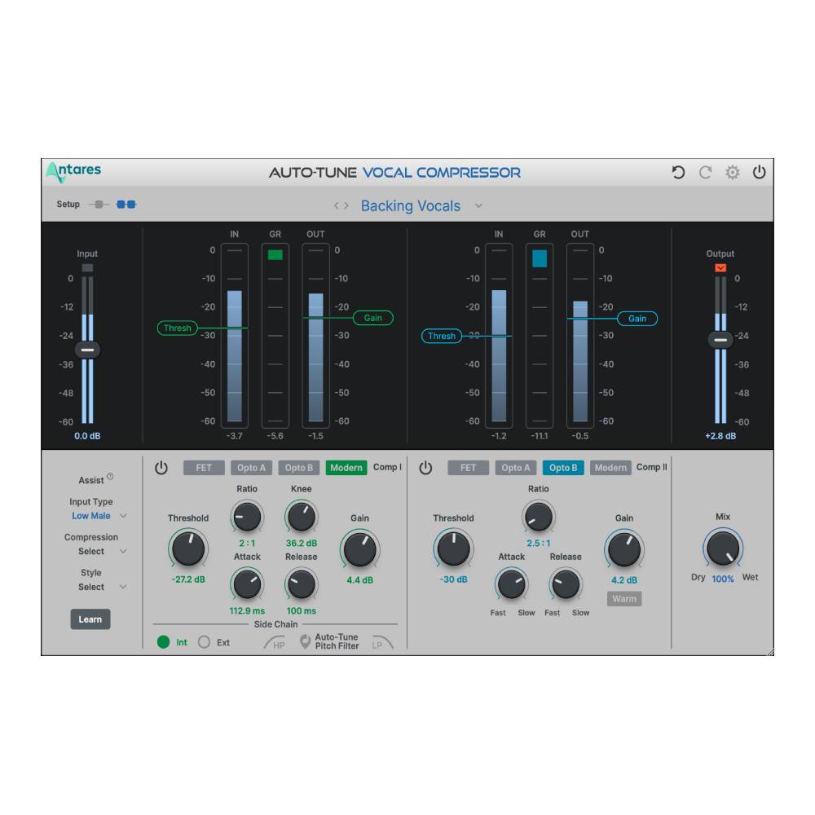
Task: Click the Assist help question icon
Action: 110,476
